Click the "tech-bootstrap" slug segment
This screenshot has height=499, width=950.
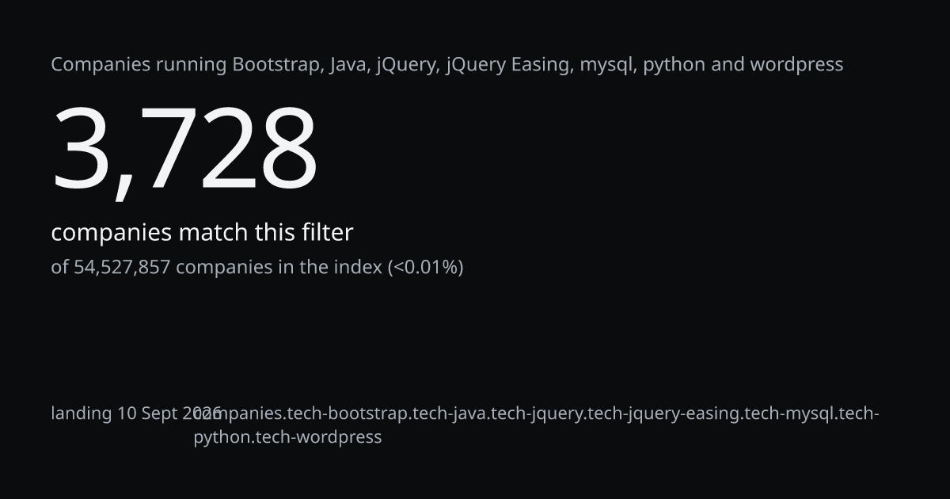pos(347,413)
